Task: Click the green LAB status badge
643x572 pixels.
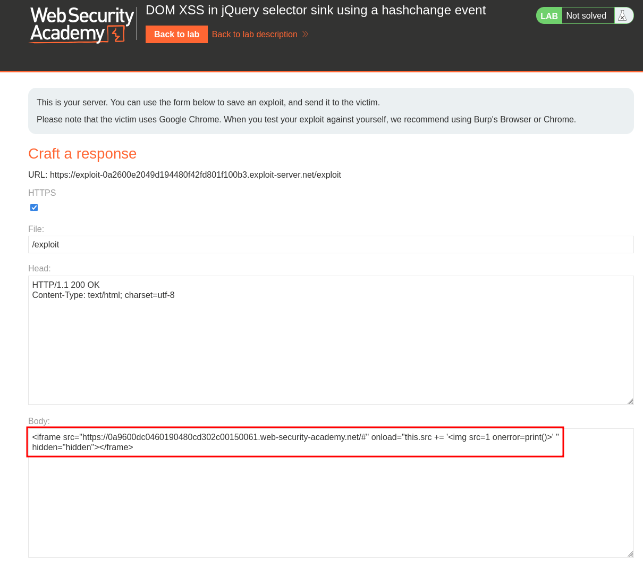Action: pos(549,16)
